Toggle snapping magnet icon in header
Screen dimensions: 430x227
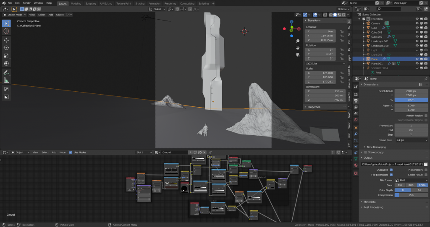[178, 9]
